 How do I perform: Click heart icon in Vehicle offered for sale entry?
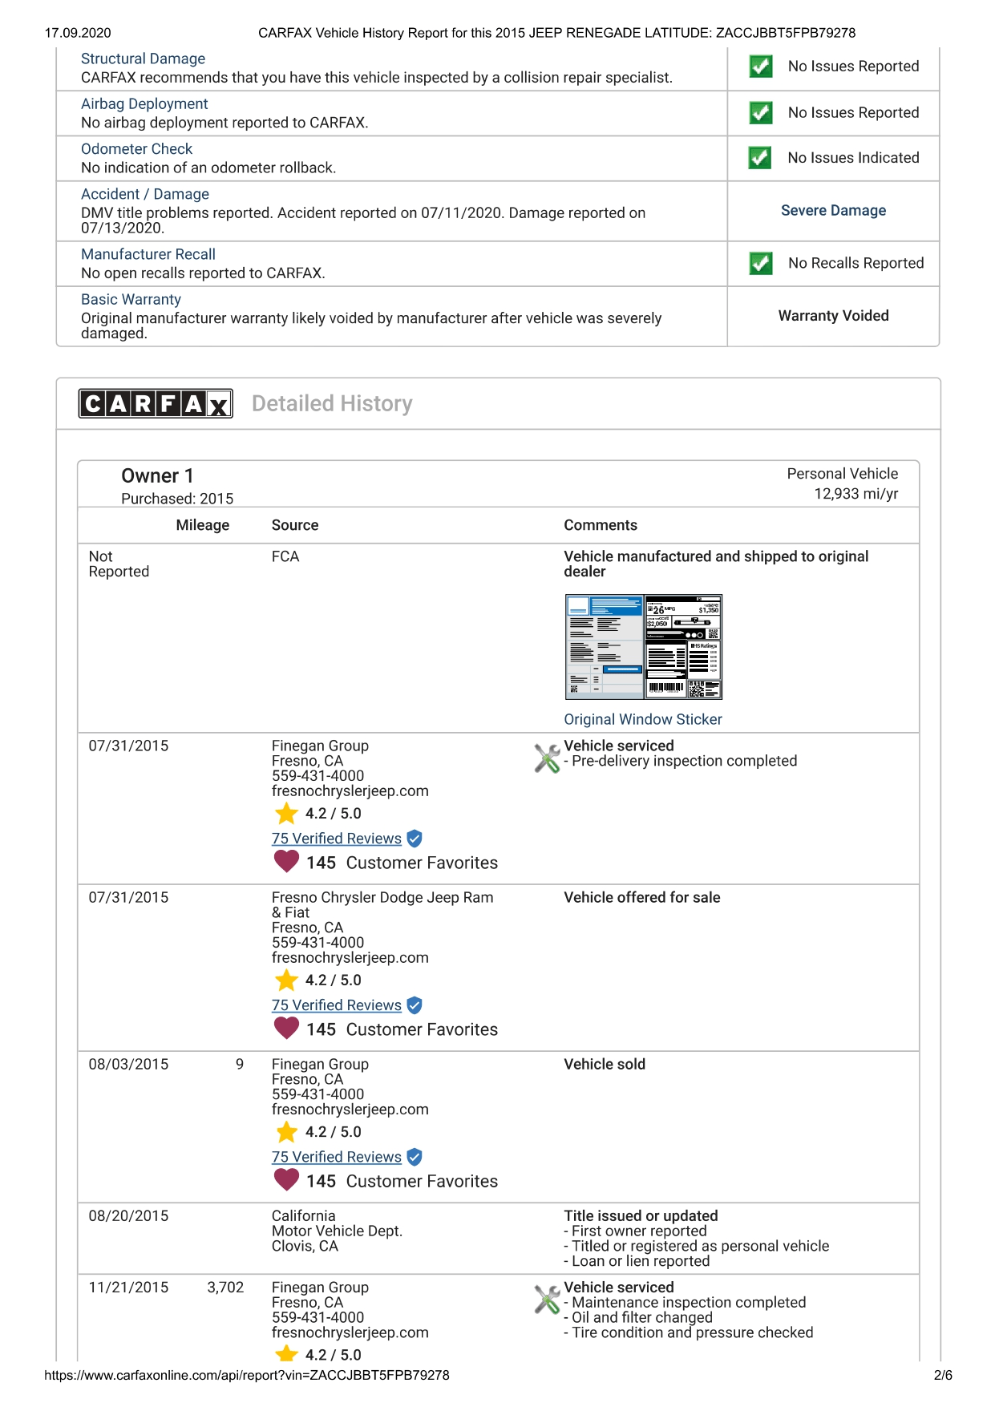coord(286,1029)
